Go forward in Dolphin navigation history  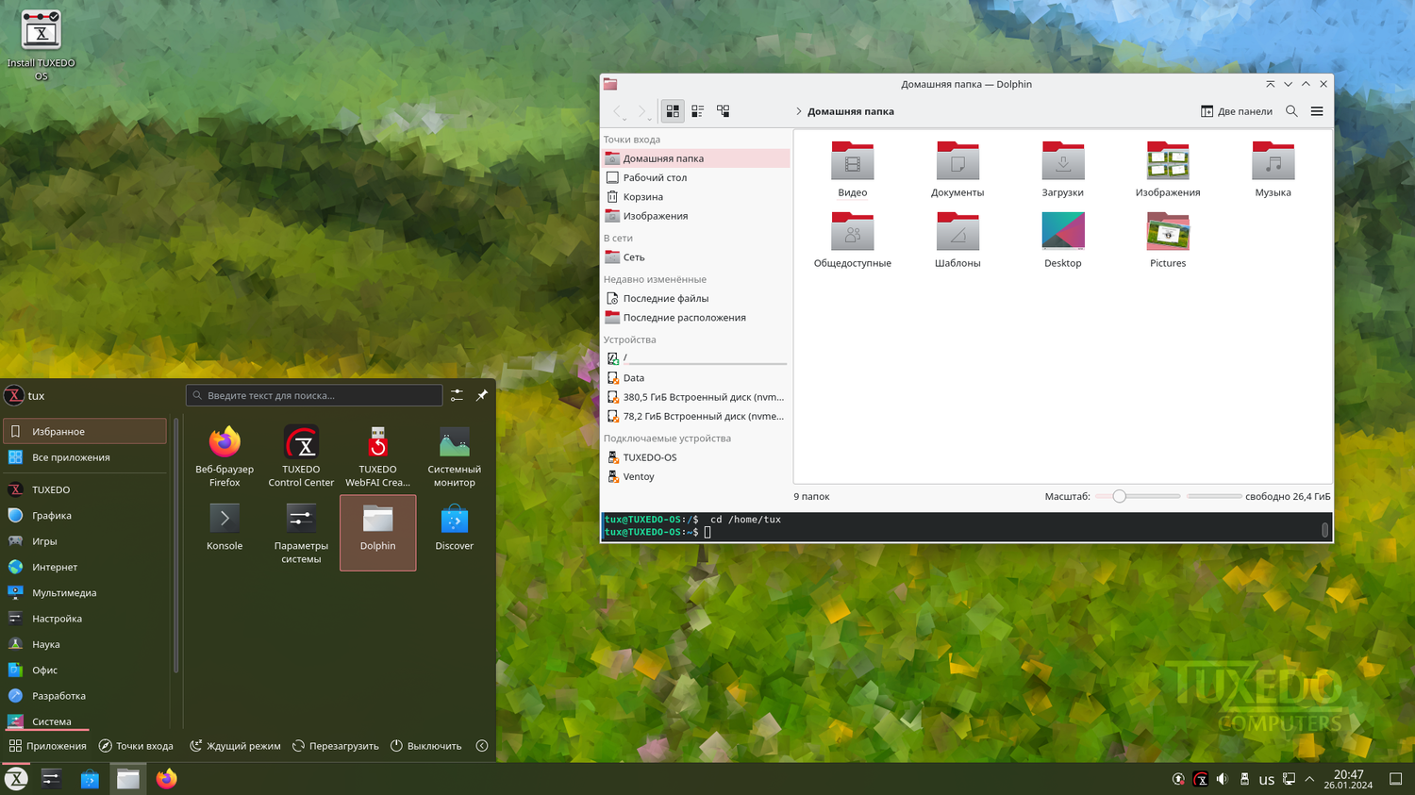point(642,111)
